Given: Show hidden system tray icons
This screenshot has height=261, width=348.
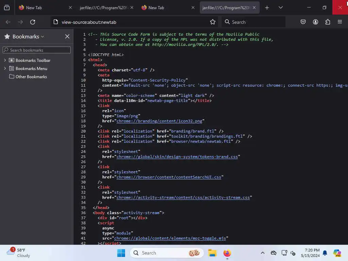Looking at the screenshot, I should click(x=263, y=253).
